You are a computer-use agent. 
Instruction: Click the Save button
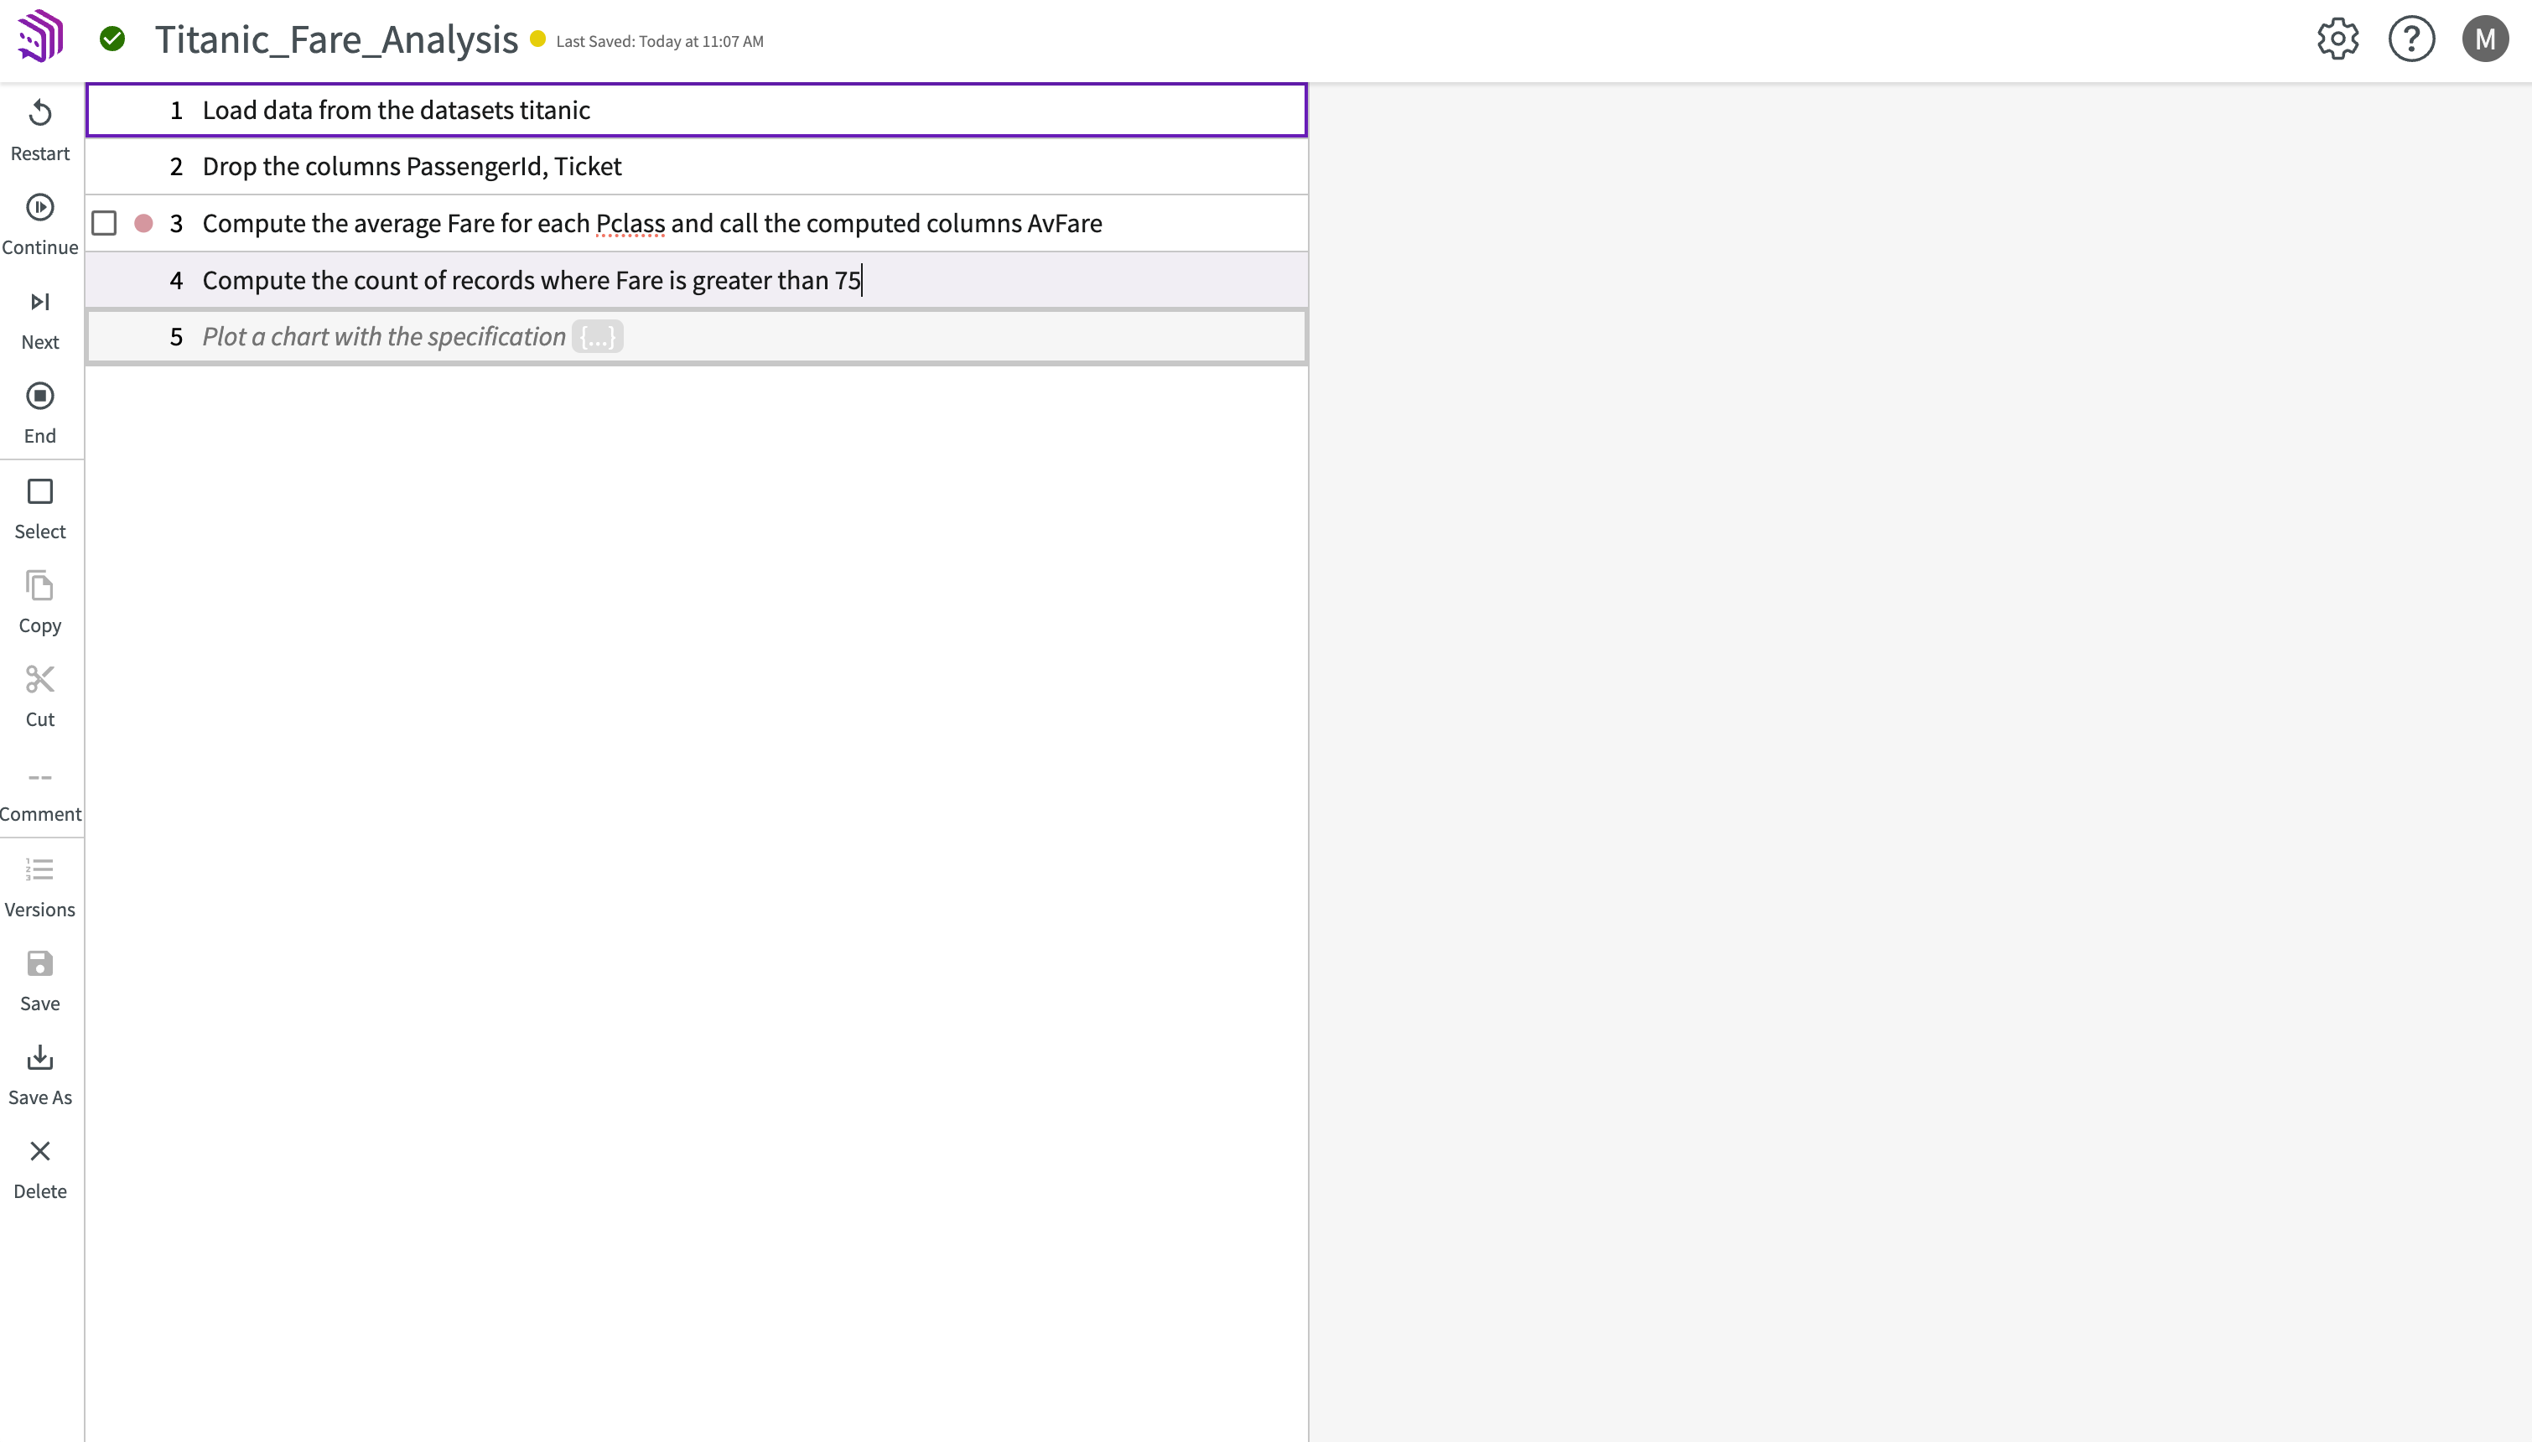coord(40,979)
